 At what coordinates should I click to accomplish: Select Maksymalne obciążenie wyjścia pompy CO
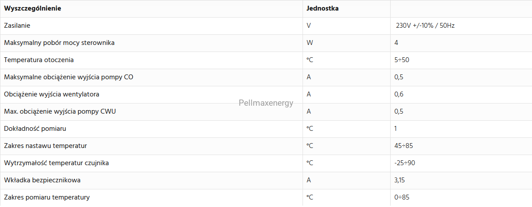coord(69,77)
